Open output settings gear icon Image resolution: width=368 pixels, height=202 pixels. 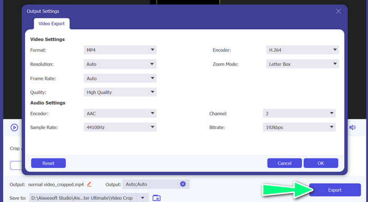tap(183, 184)
